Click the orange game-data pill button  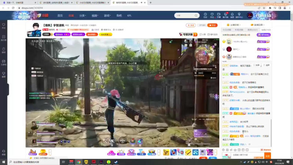coord(92,34)
